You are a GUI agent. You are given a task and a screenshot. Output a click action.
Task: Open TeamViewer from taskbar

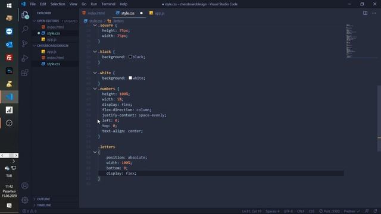pos(10,32)
